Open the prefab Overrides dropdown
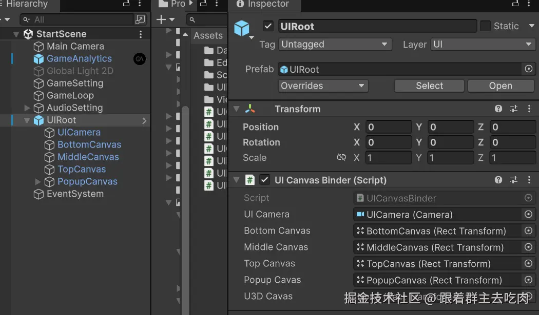The image size is (539, 315). [323, 86]
